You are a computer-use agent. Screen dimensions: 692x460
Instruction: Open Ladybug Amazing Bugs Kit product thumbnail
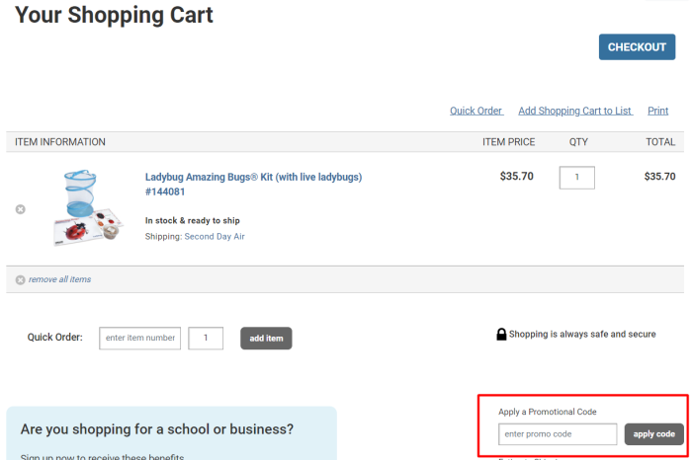tap(88, 207)
